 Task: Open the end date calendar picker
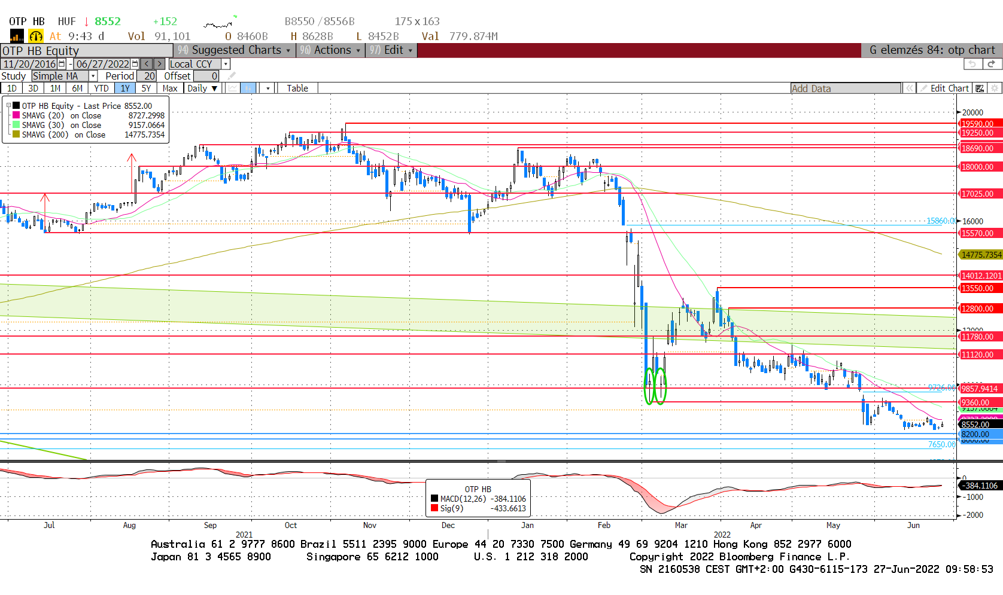pyautogui.click(x=135, y=64)
